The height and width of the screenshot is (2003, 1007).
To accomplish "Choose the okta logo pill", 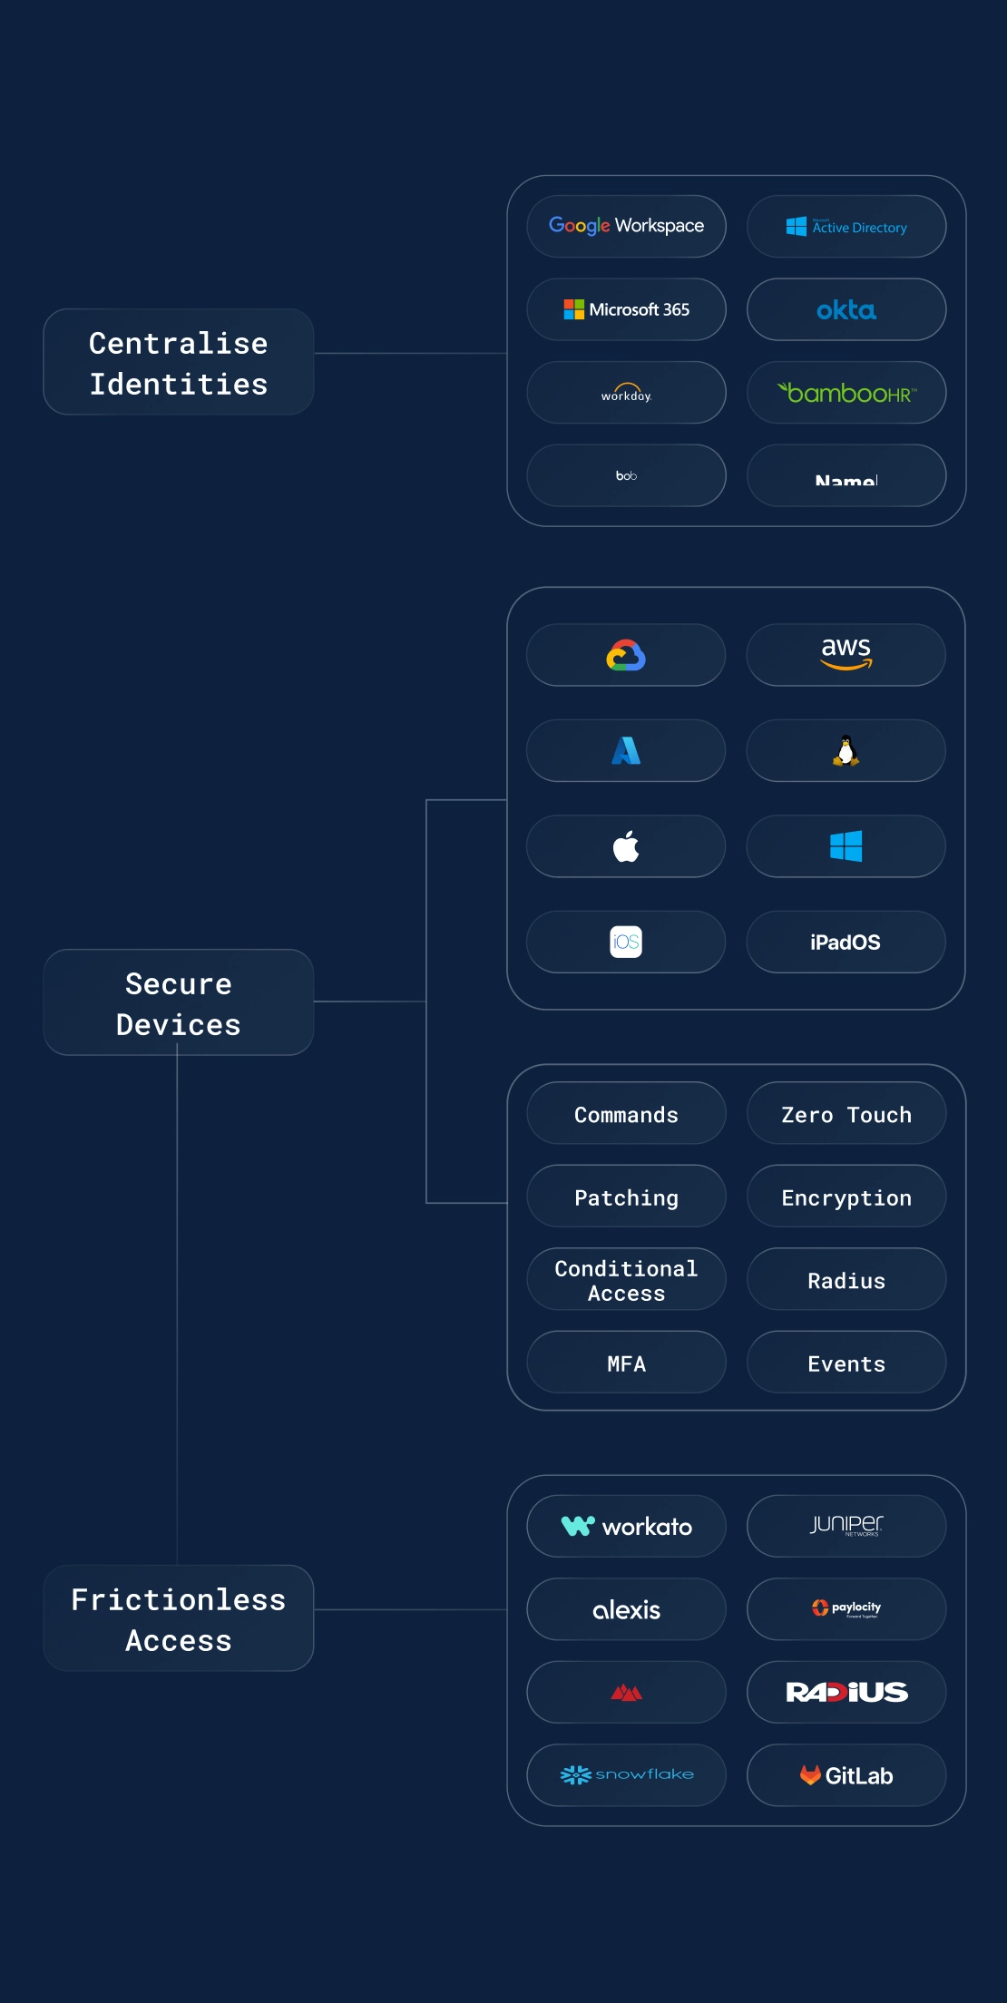I will pyautogui.click(x=846, y=309).
